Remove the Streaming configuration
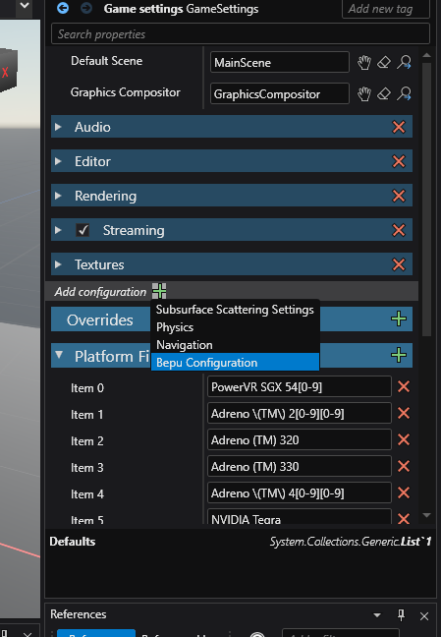Image resolution: width=441 pixels, height=637 pixels. click(399, 230)
